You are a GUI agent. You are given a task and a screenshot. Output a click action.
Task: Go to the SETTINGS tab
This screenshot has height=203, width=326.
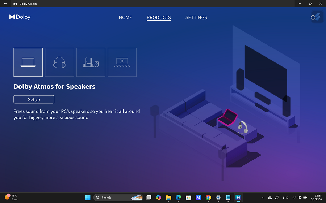click(196, 17)
